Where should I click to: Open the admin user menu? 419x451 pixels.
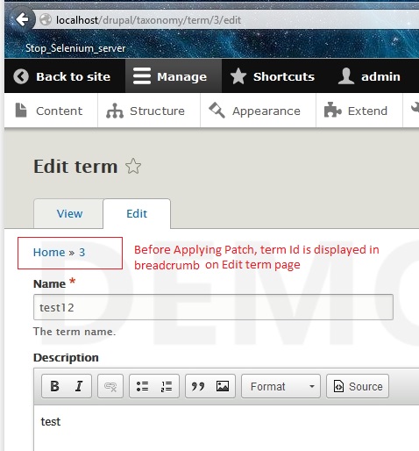tap(369, 76)
